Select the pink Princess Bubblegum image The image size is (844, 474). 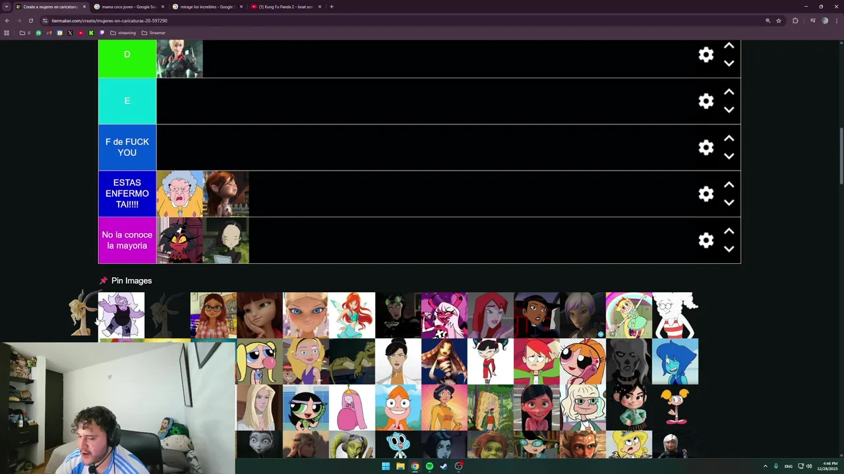[x=352, y=408]
